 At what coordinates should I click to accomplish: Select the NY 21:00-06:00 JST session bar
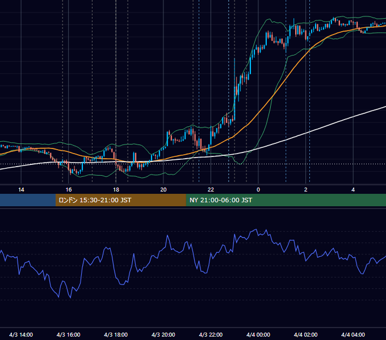tap(286, 200)
